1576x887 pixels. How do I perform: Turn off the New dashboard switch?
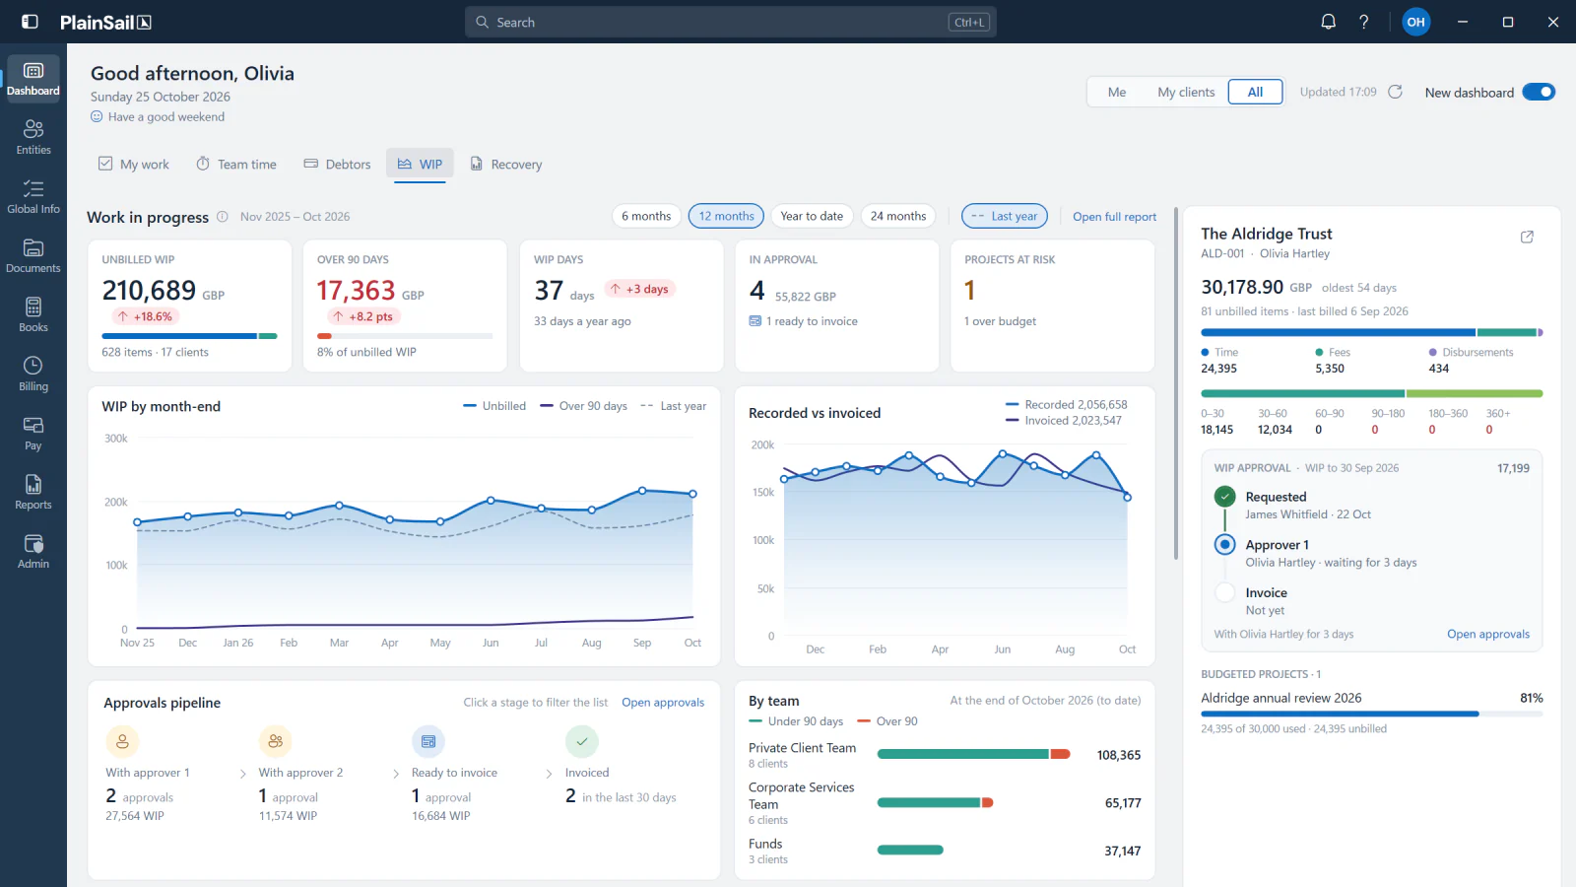tap(1539, 92)
